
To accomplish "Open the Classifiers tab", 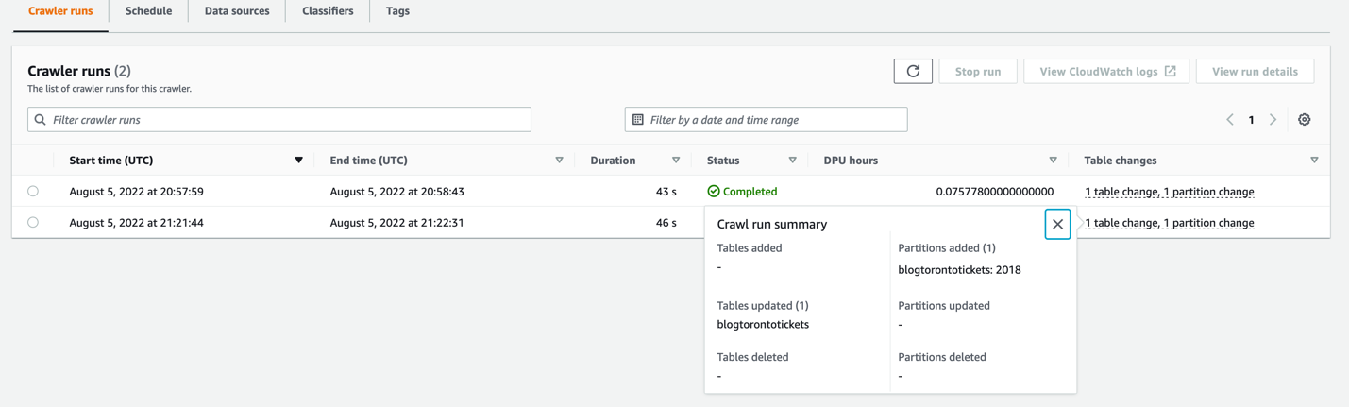I will pyautogui.click(x=328, y=11).
